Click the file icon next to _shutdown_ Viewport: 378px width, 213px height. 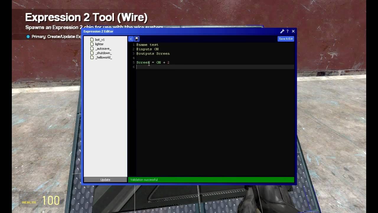pos(92,53)
